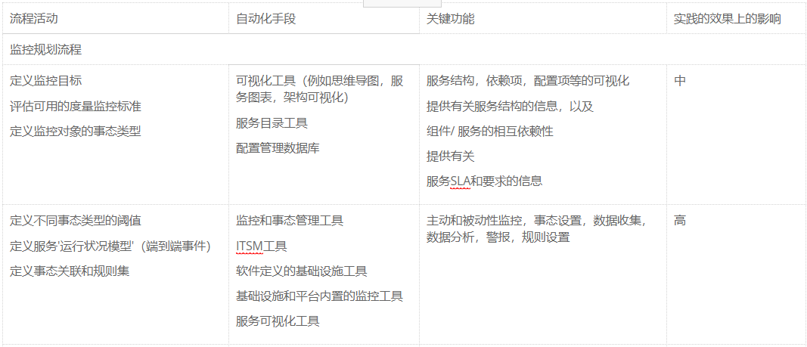The height and width of the screenshot is (347, 807).
Task: Select the impact cell showing 高
Action: click(x=680, y=221)
